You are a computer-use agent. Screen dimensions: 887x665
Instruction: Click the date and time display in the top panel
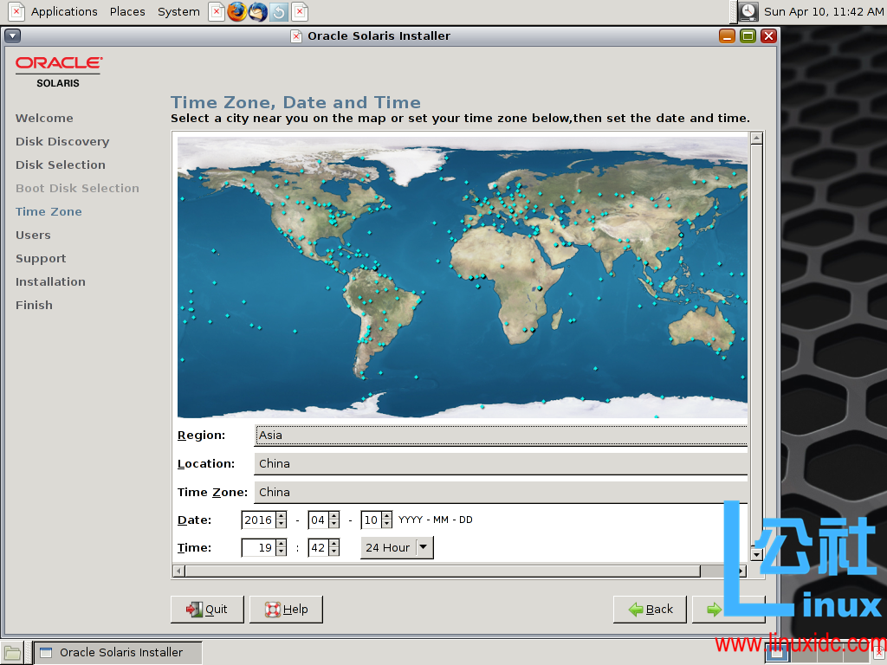tap(824, 11)
